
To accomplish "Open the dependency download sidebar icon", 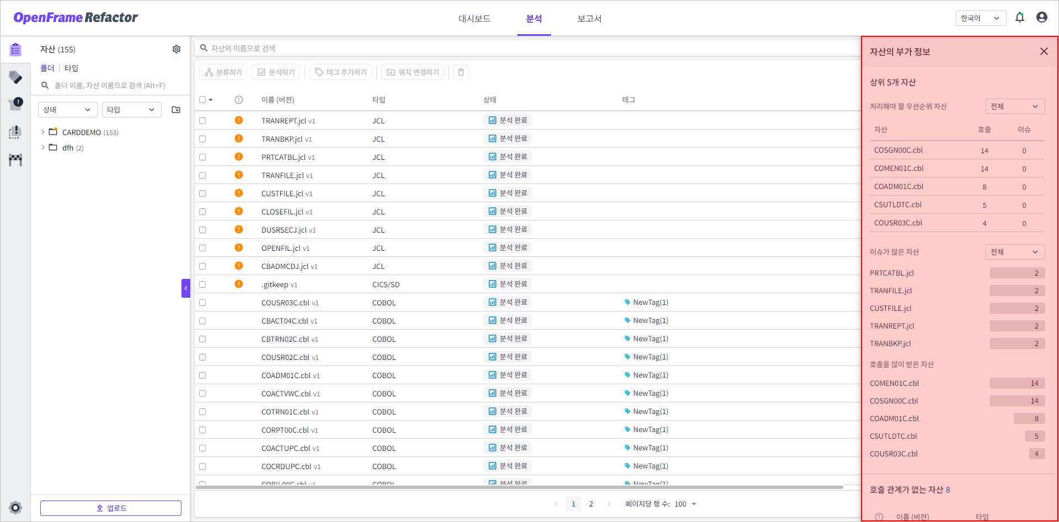I will 15,132.
